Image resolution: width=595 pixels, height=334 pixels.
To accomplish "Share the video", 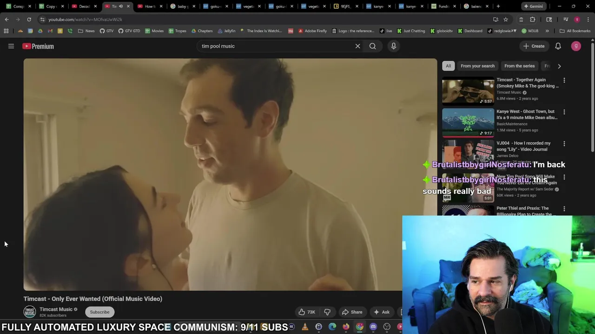I will point(352,312).
